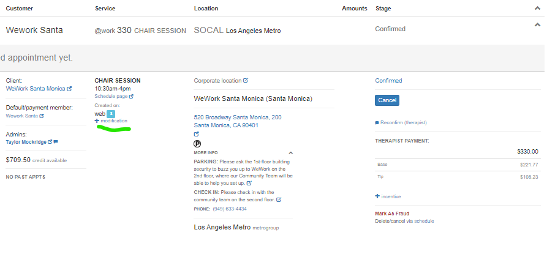The width and height of the screenshot is (547, 279).
Task: Click the parking P circle icon
Action: (197, 144)
